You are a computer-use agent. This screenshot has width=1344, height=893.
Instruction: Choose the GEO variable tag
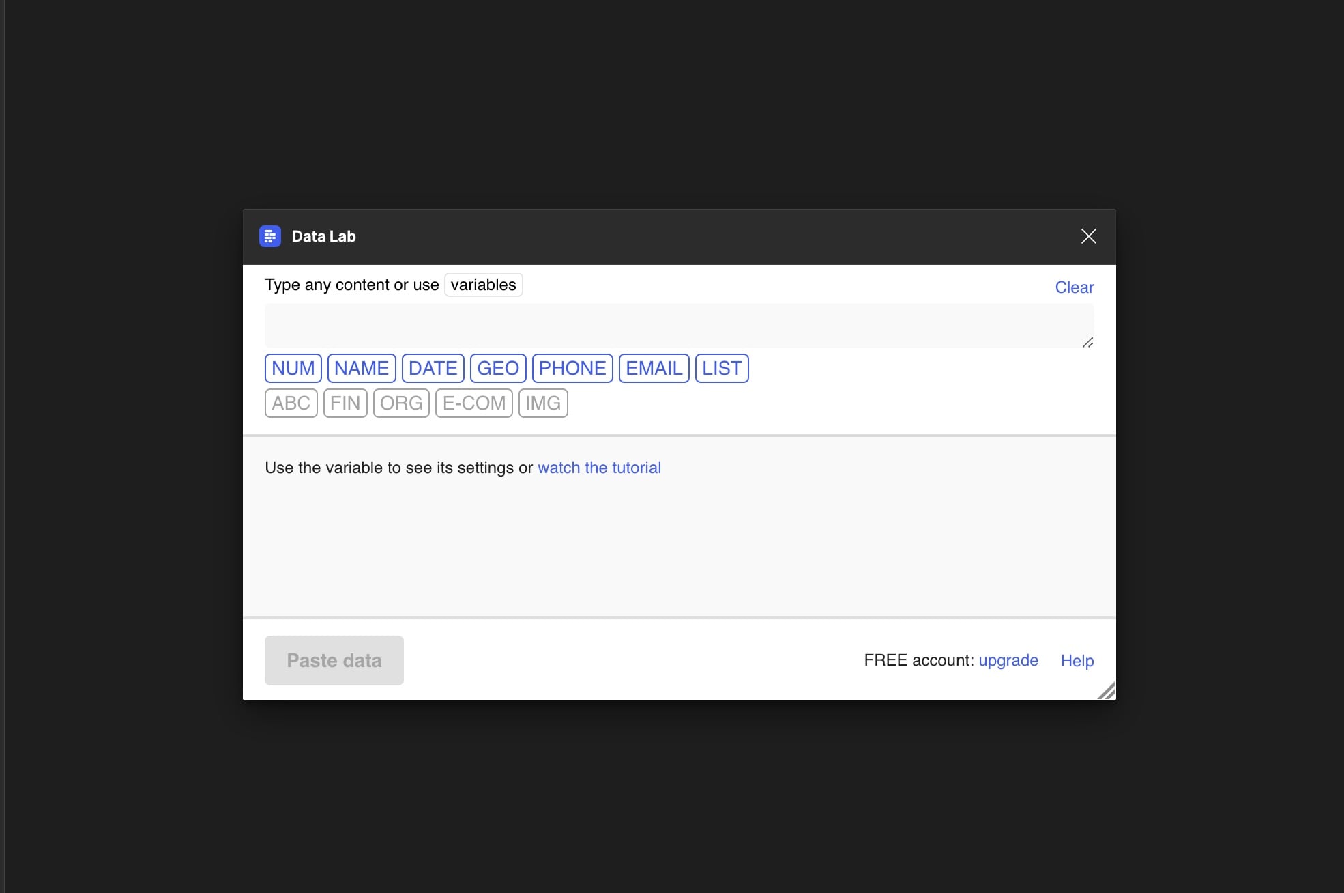497,369
